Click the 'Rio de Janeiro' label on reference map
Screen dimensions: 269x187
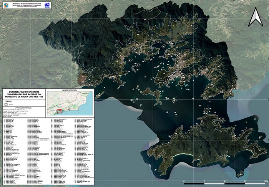[73, 104]
